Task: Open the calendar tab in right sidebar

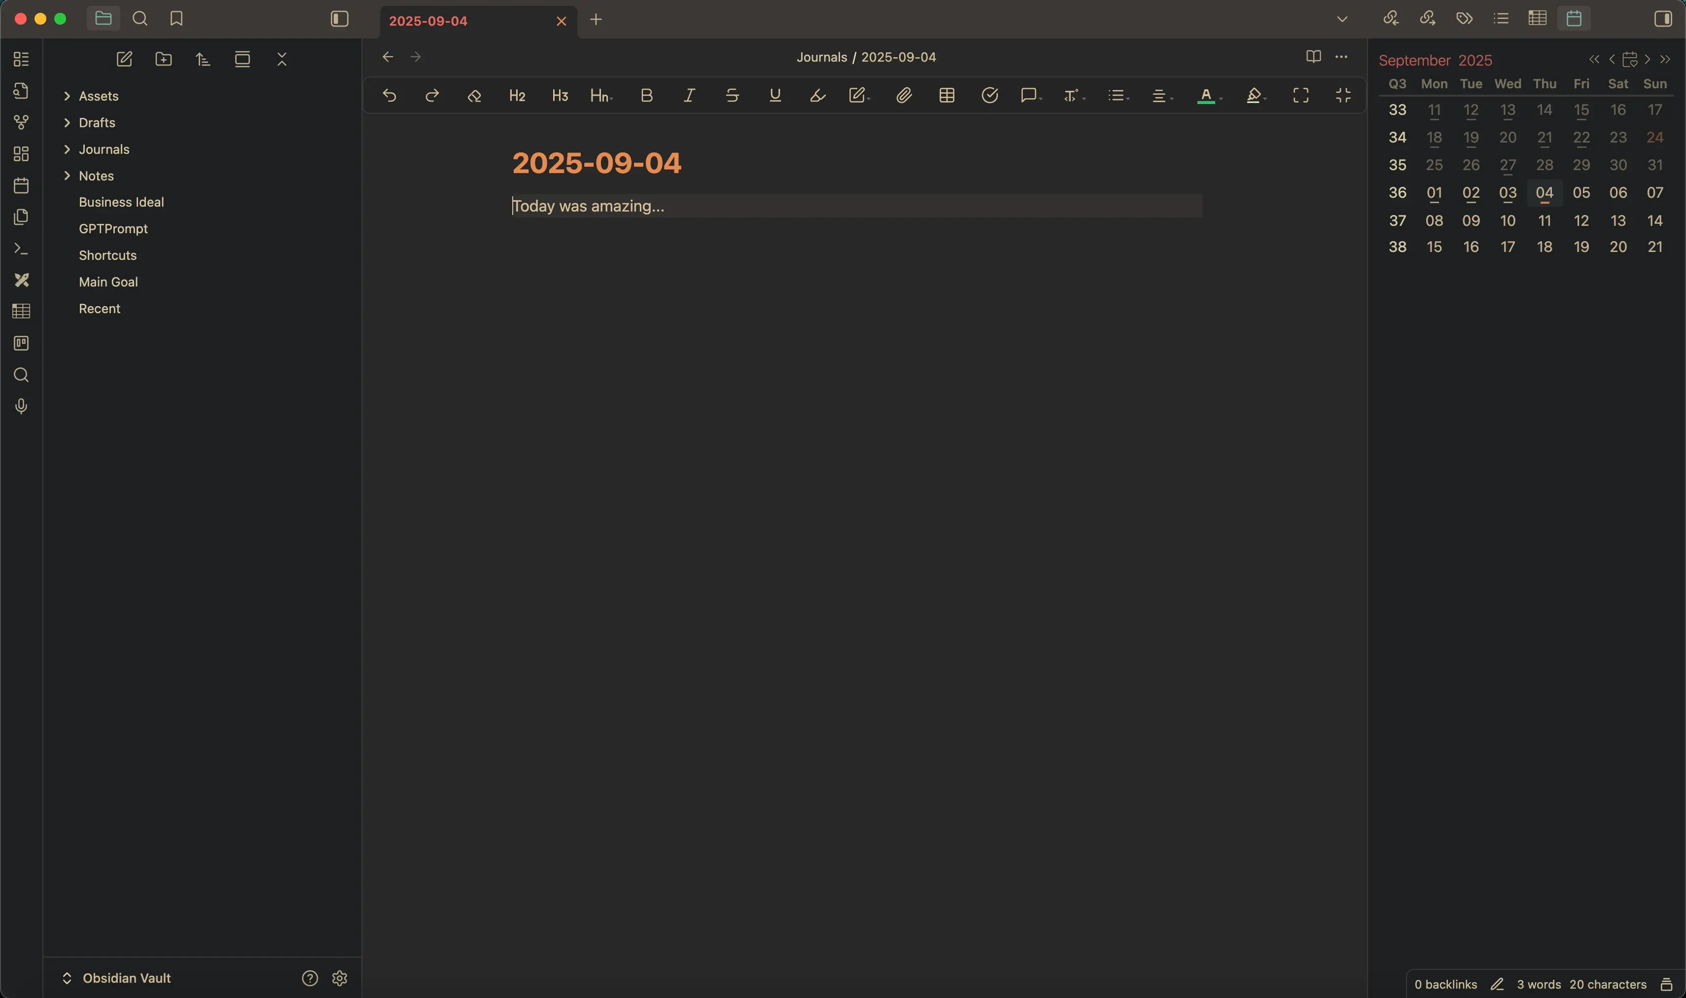Action: (x=1573, y=19)
